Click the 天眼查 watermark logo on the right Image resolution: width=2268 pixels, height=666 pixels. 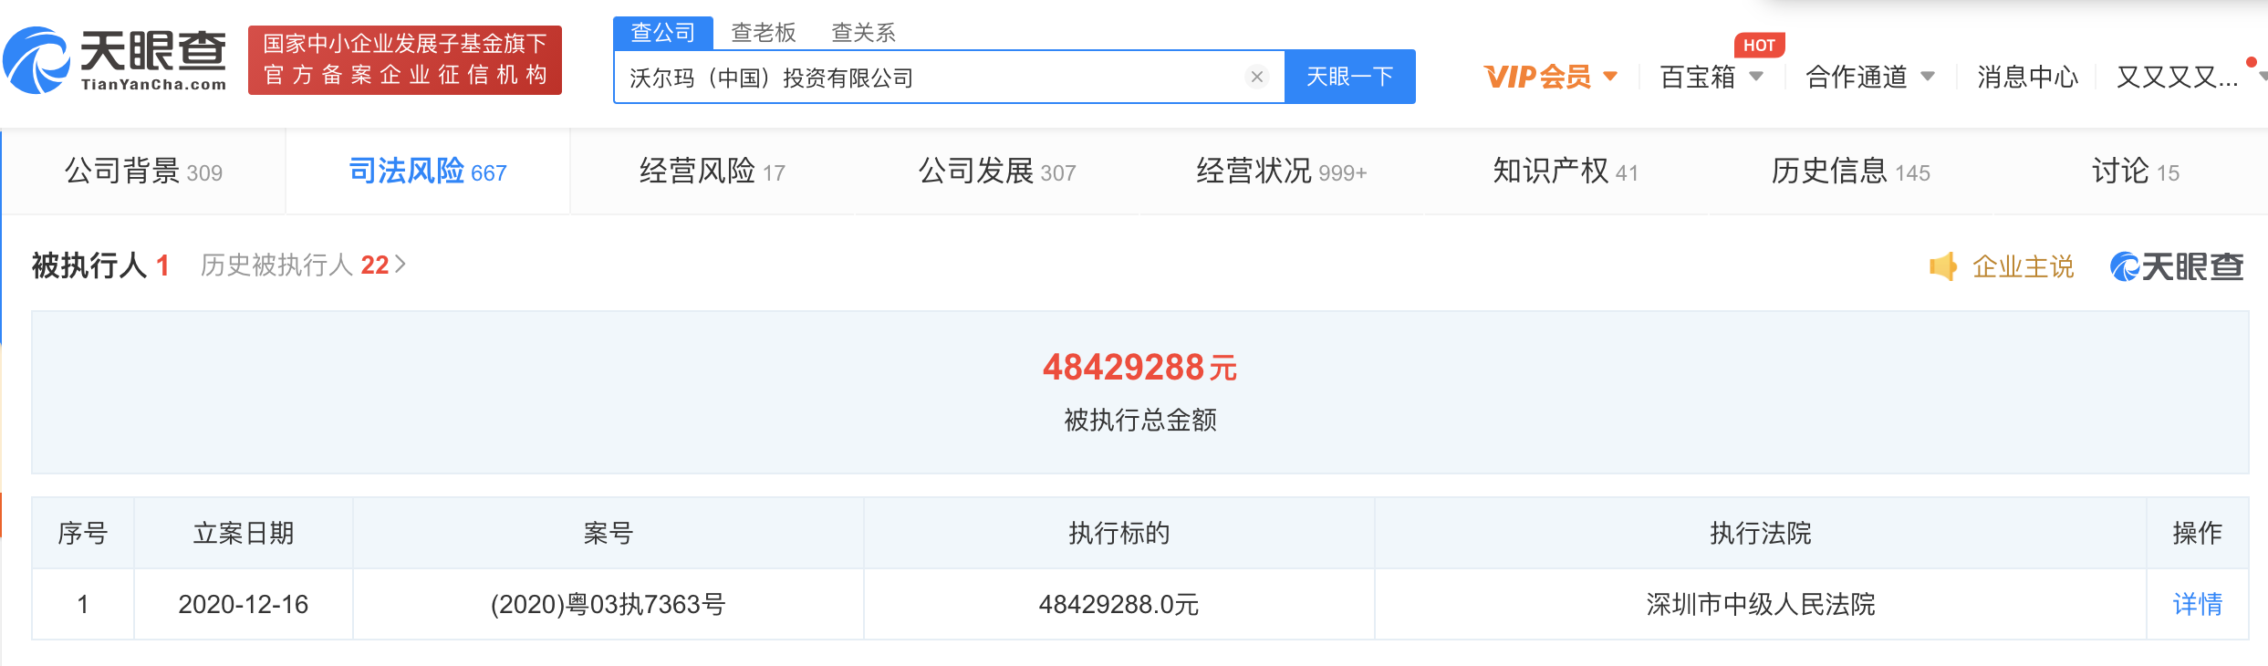tap(2176, 266)
